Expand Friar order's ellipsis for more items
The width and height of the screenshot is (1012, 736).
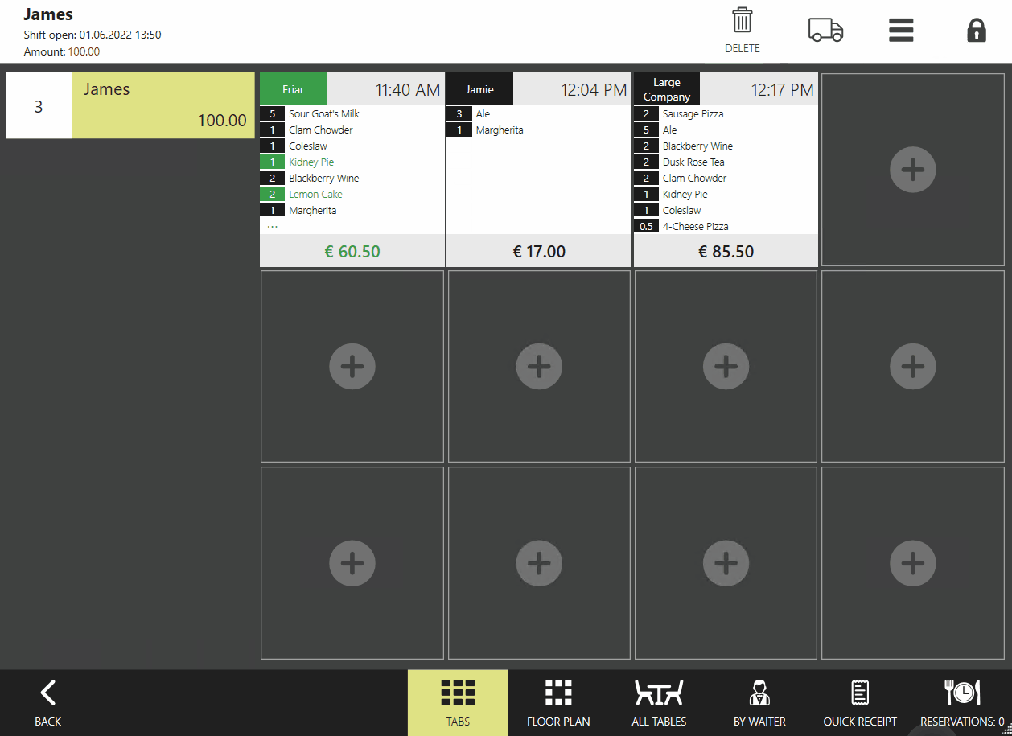click(273, 226)
